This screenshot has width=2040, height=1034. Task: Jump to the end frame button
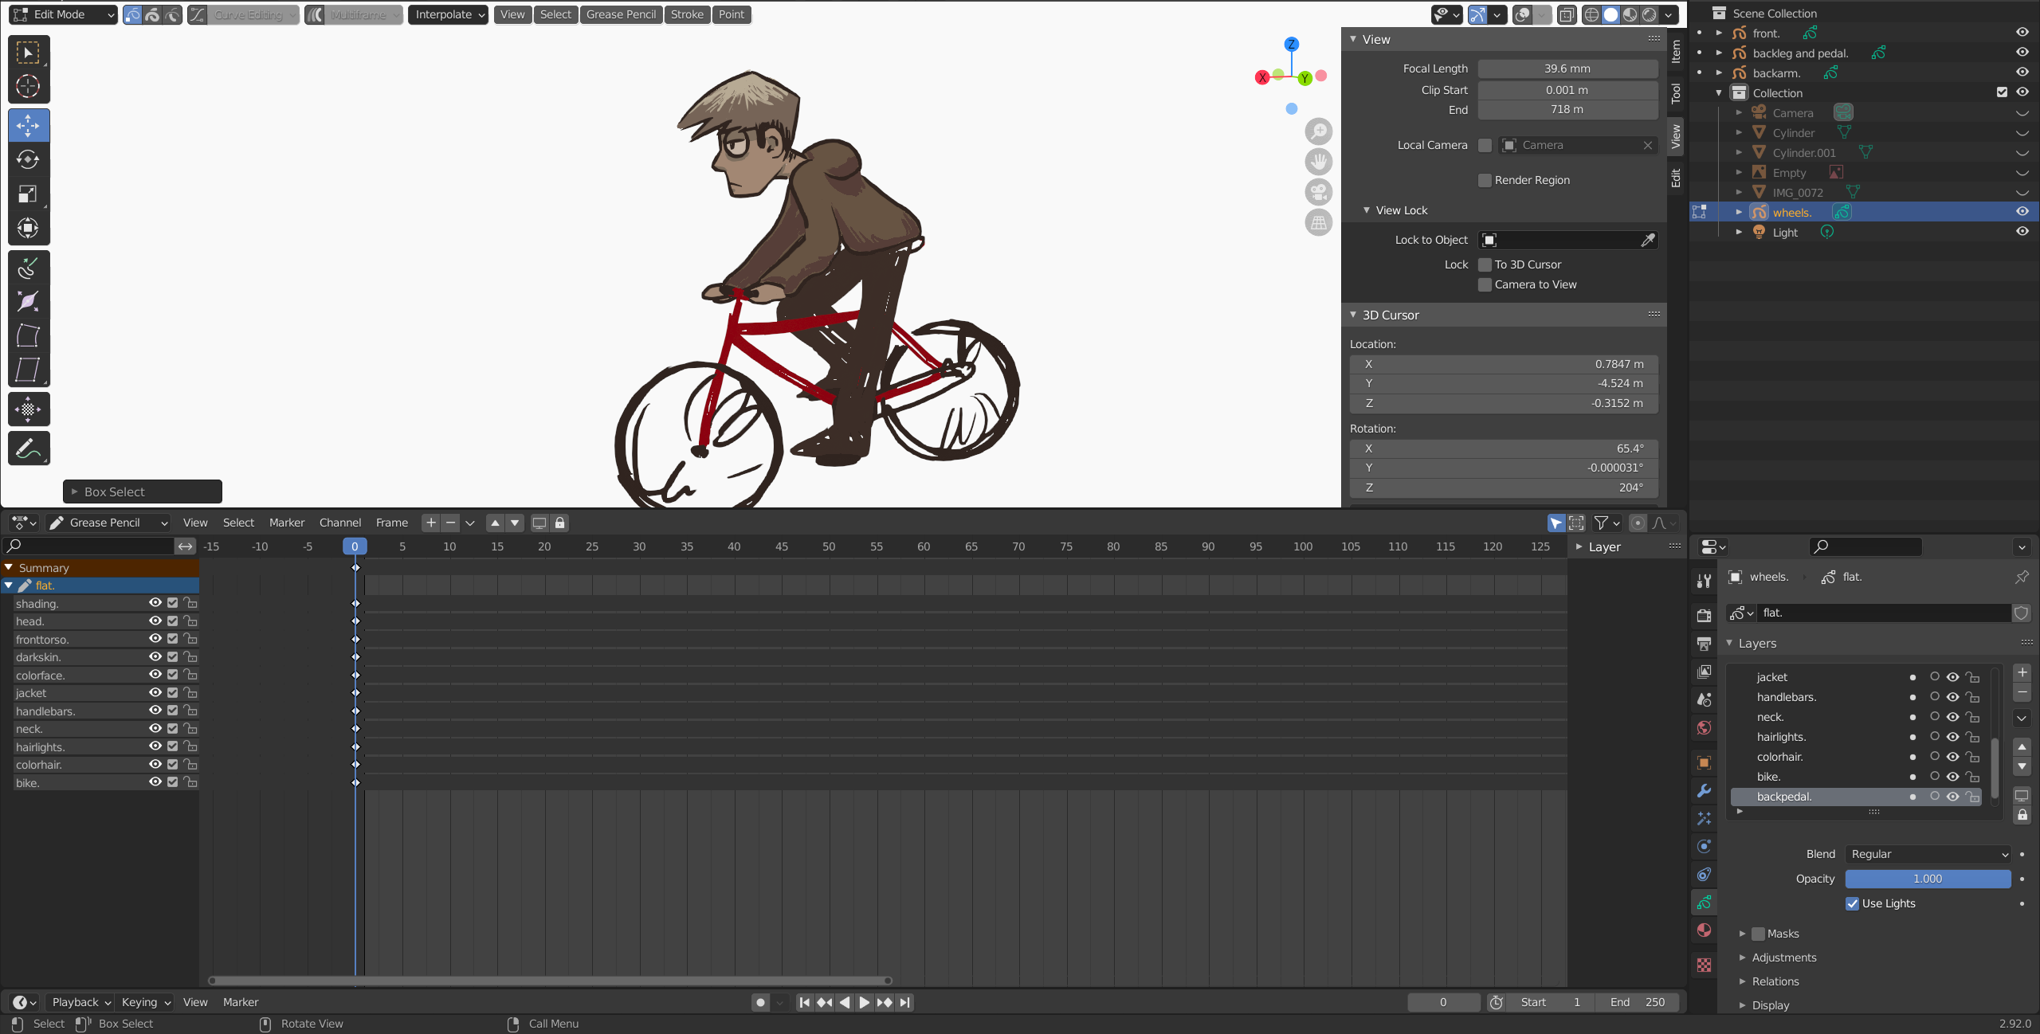[904, 1002]
